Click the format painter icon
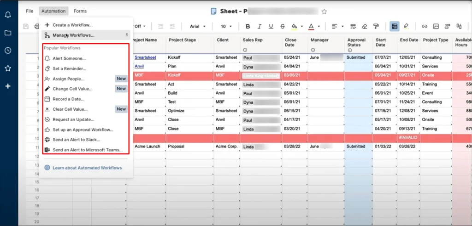Screen dimensions: 472x226 (x=376, y=27)
